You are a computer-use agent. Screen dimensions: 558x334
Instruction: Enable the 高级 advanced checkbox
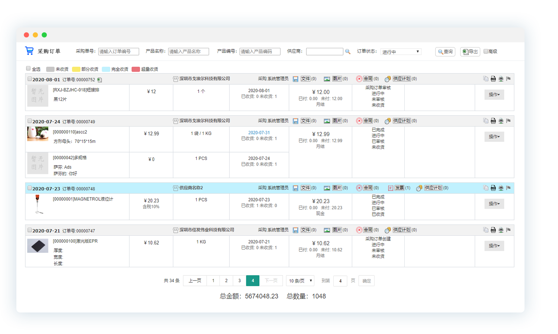point(486,51)
